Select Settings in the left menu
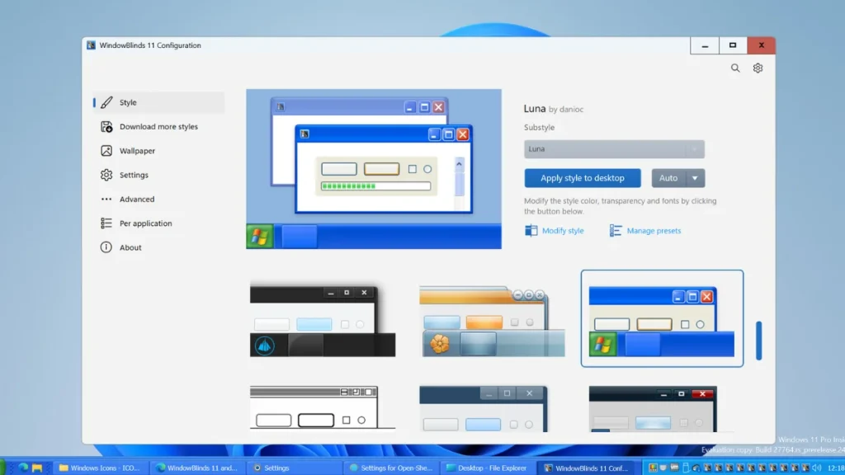 point(106,174)
